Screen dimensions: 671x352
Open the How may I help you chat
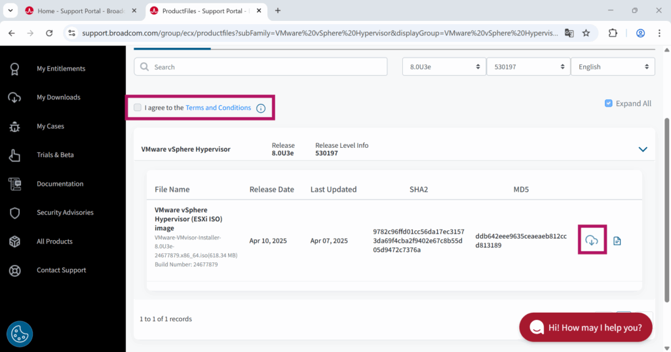click(585, 327)
